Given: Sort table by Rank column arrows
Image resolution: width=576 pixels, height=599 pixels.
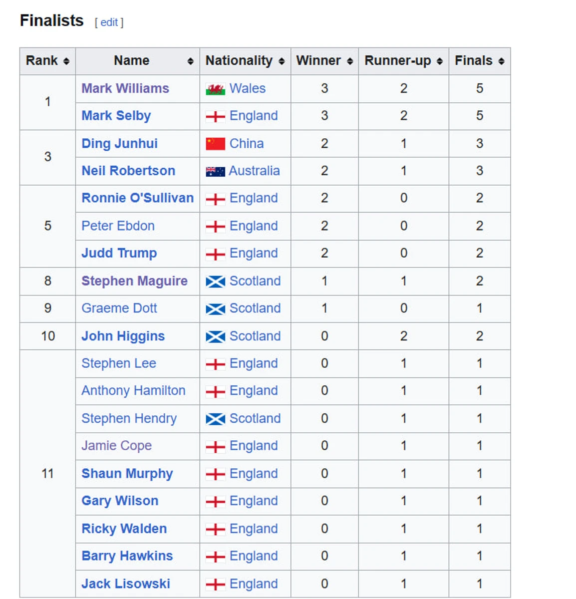Looking at the screenshot, I should coord(66,61).
